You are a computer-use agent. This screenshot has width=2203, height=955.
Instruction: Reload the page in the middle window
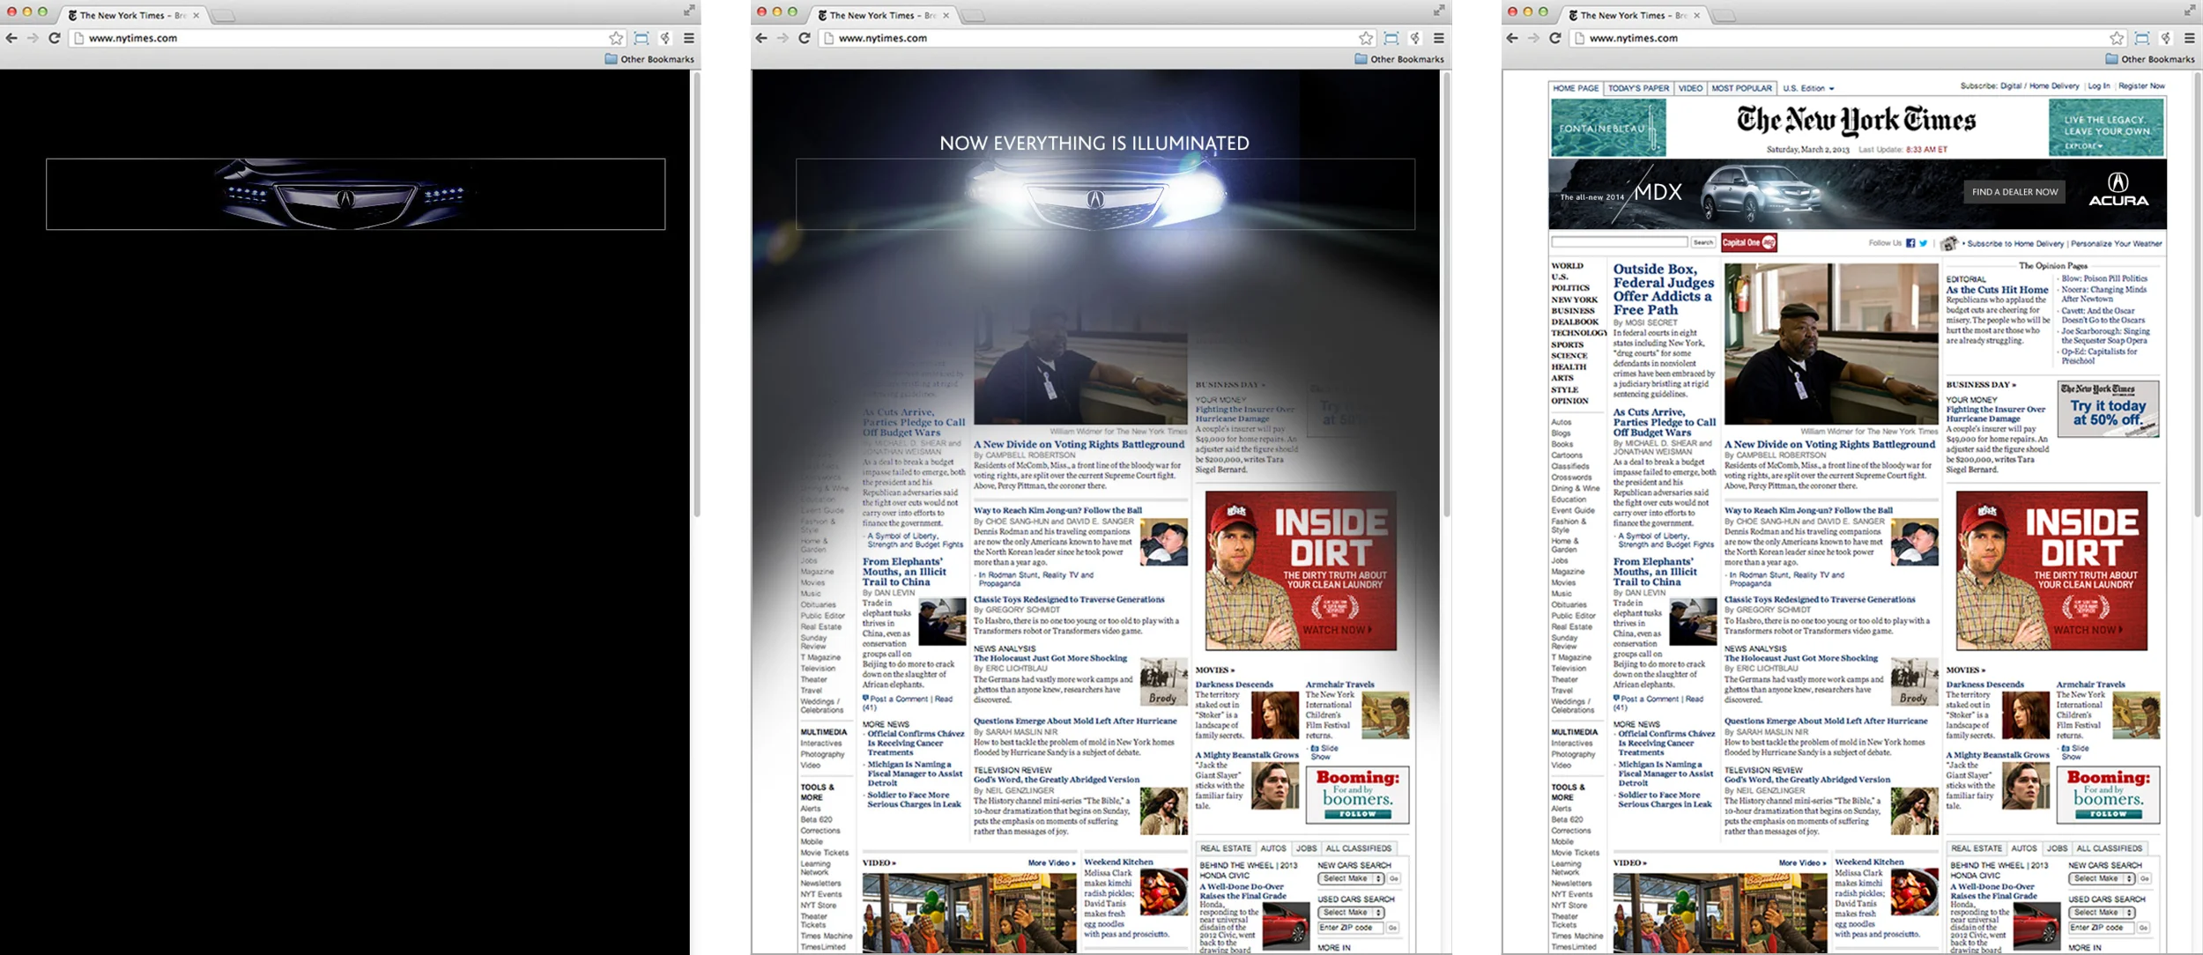(805, 38)
